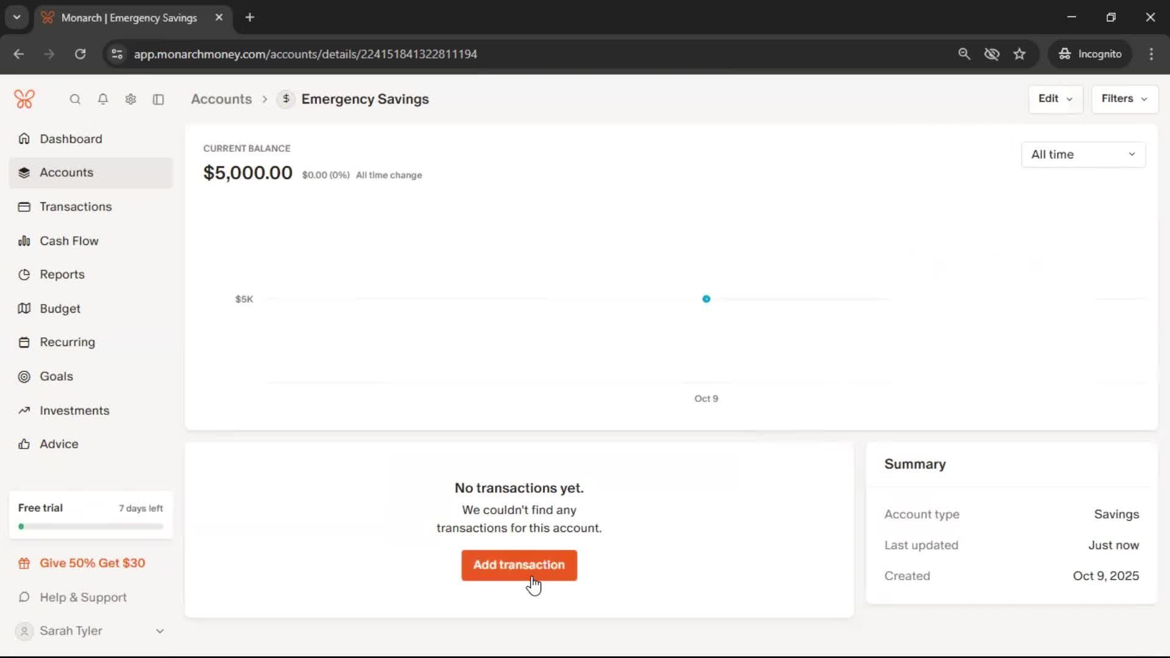The height and width of the screenshot is (658, 1170).
Task: Open the Filters dropdown
Action: pos(1124,99)
